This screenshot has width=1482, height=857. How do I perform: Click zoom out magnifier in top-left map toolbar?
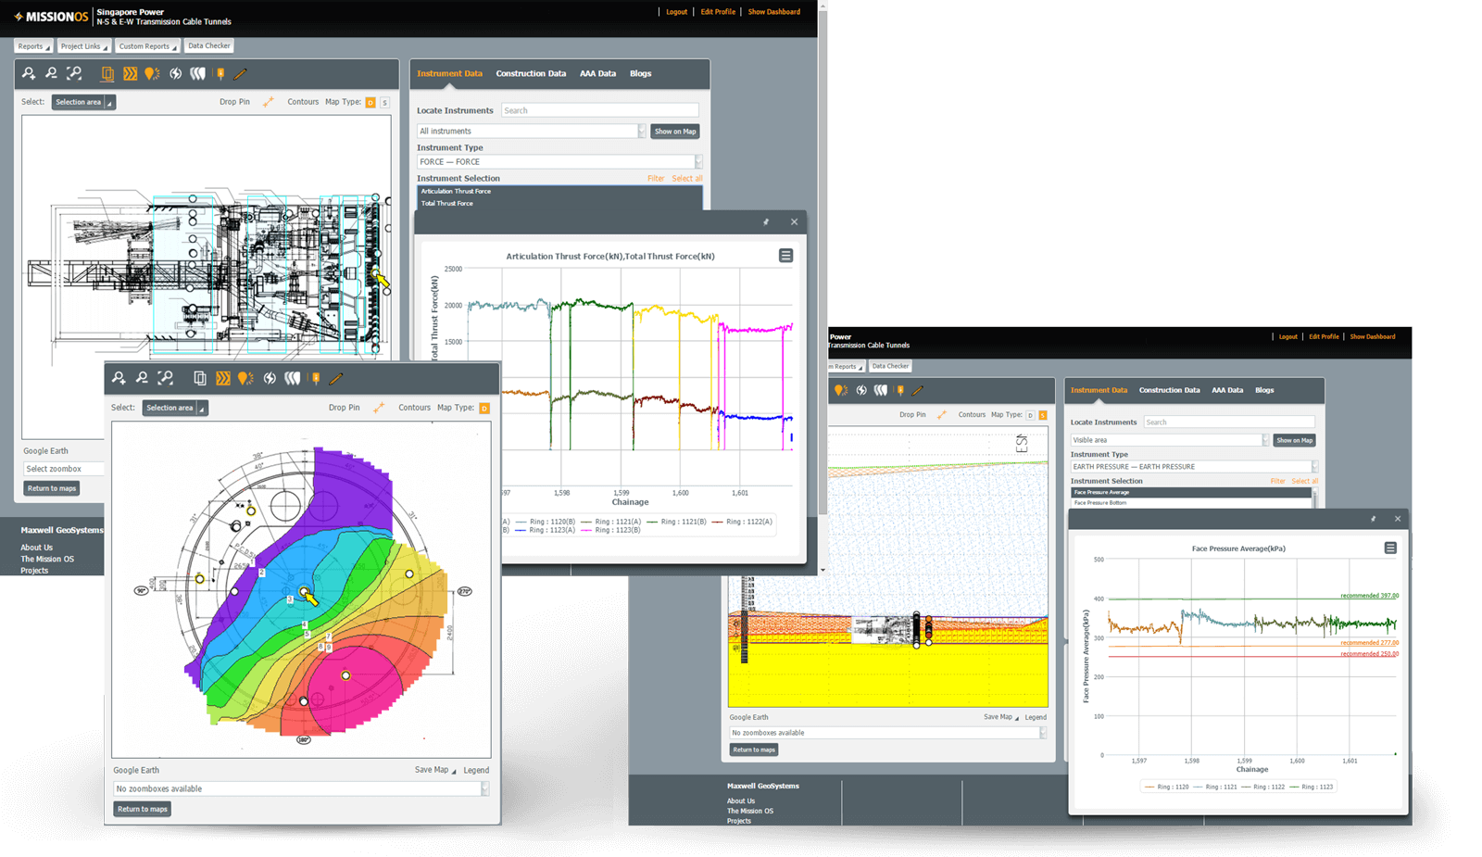[x=51, y=73]
